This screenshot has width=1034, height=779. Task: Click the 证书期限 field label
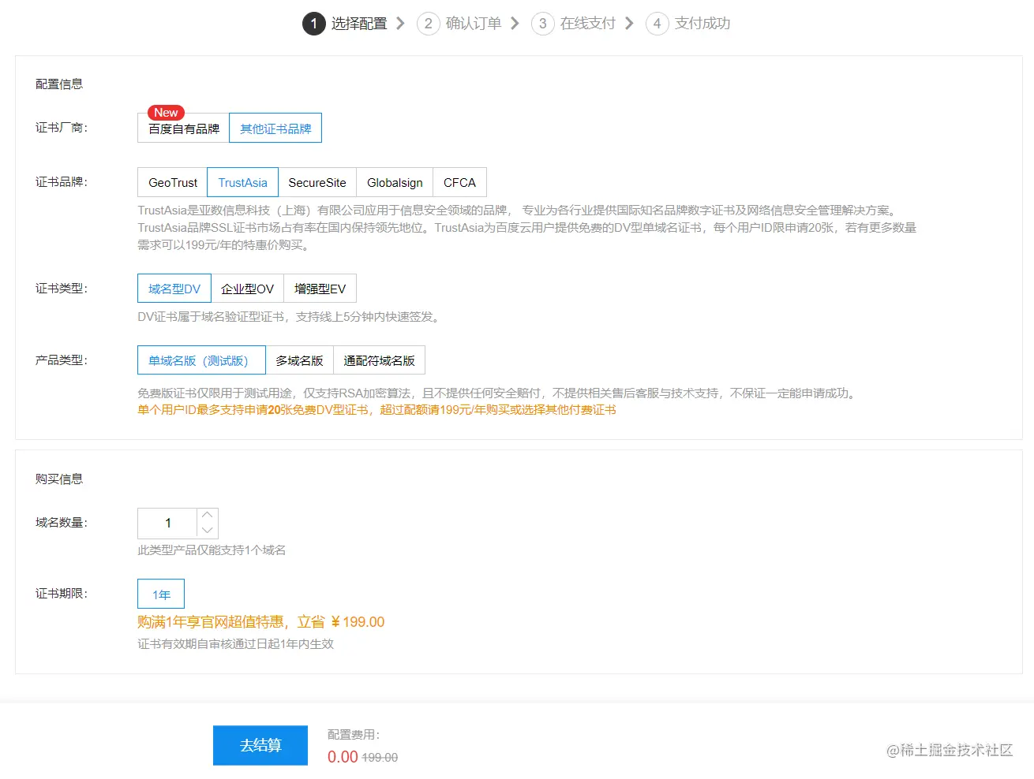tap(62, 594)
